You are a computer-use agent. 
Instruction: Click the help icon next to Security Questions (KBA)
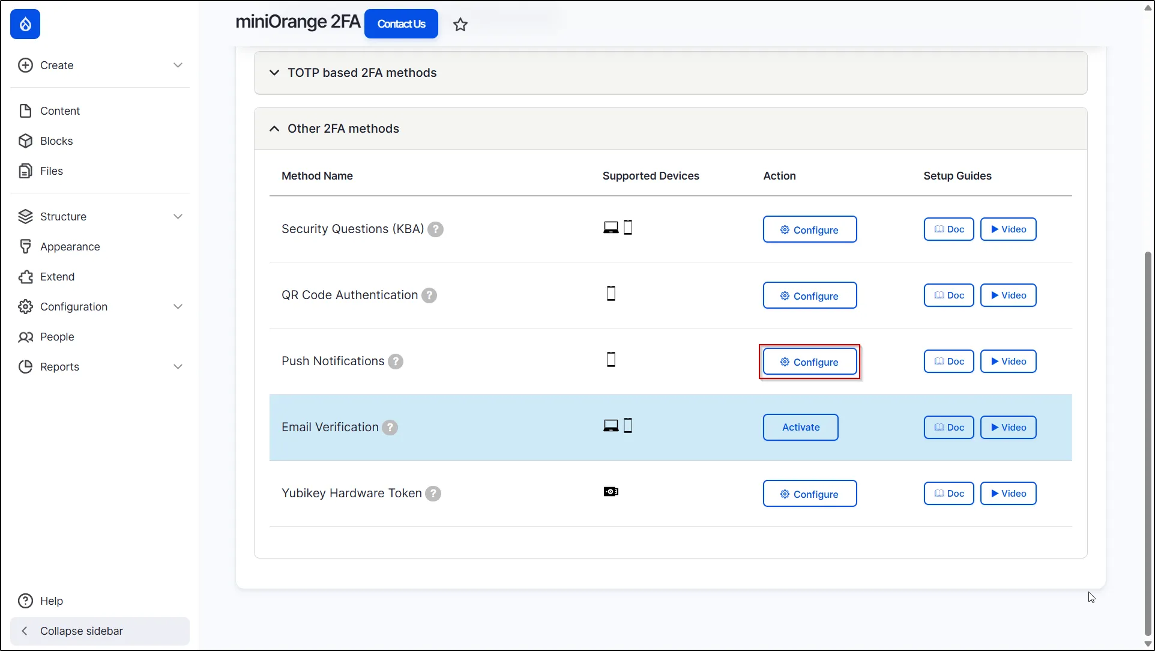[x=436, y=229]
